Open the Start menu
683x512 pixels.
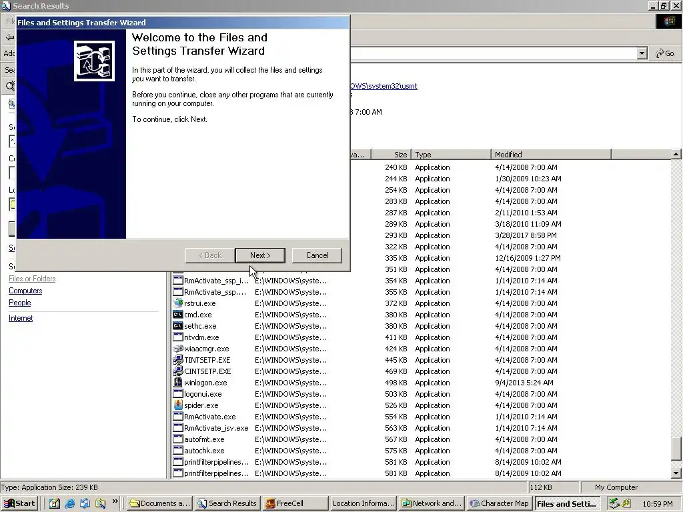[19, 503]
